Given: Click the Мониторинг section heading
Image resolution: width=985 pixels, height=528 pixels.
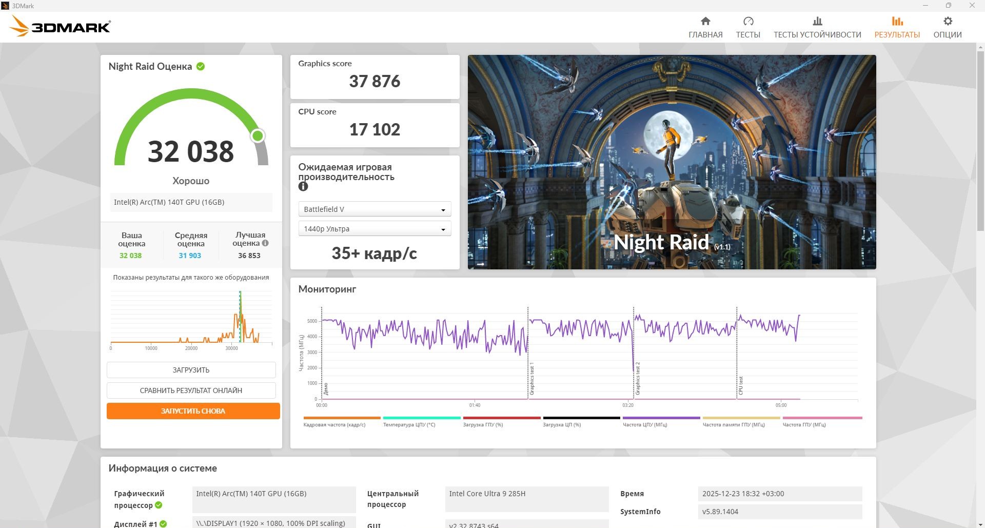Looking at the screenshot, I should coord(327,289).
